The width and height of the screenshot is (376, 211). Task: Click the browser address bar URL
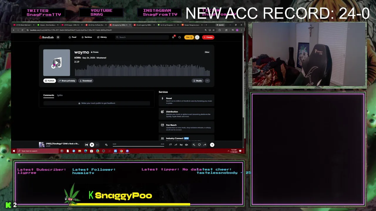(71, 30)
